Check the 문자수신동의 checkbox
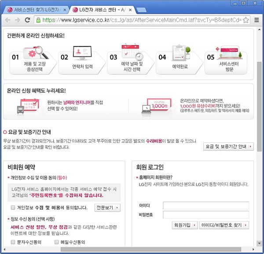Image resolution: width=264 pixels, height=254 pixels. click(13, 242)
